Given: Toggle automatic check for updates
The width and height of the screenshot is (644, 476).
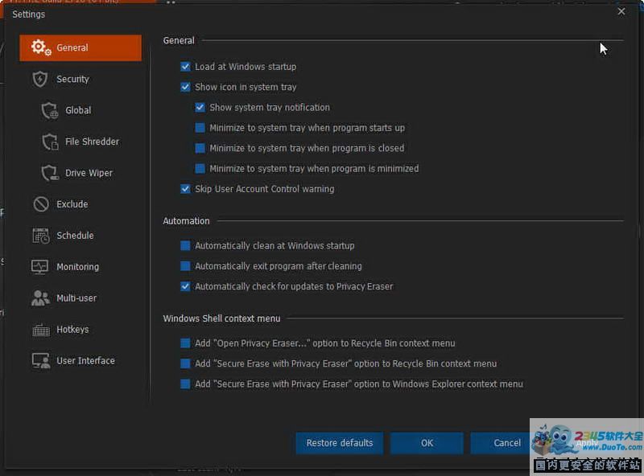Looking at the screenshot, I should (x=185, y=286).
